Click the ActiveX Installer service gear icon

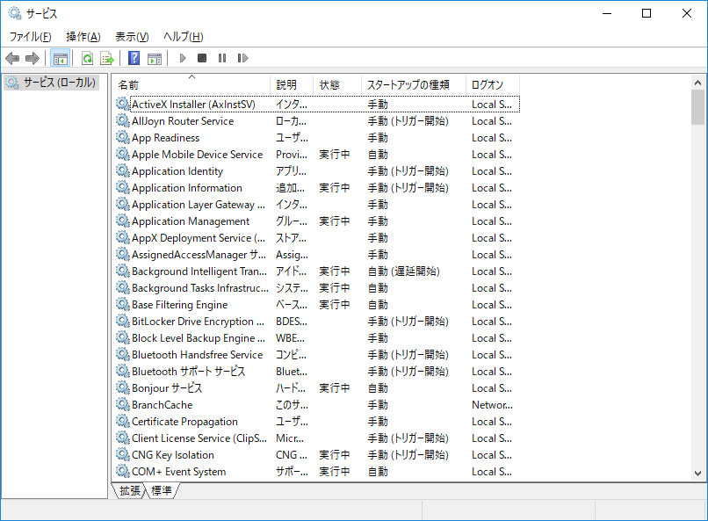click(x=122, y=104)
